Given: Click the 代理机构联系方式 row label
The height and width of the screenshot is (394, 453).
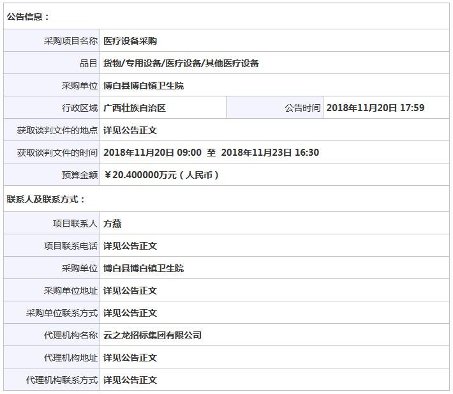Looking at the screenshot, I should [61, 380].
